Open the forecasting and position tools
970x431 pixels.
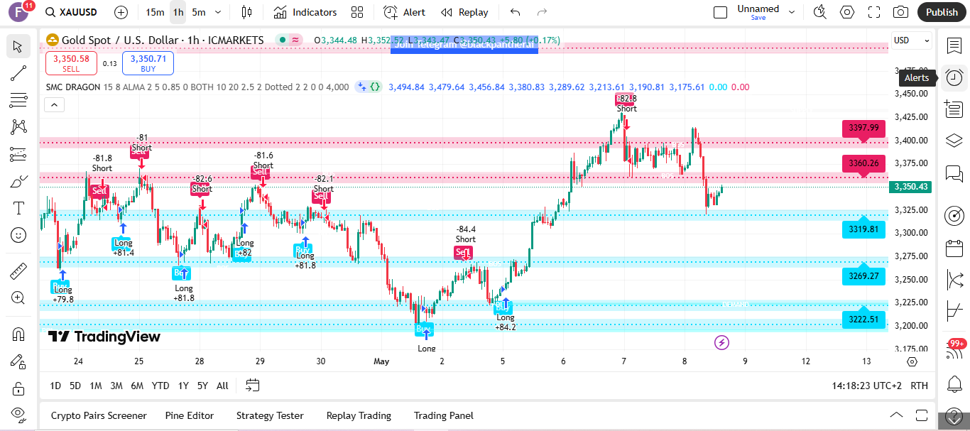18,154
